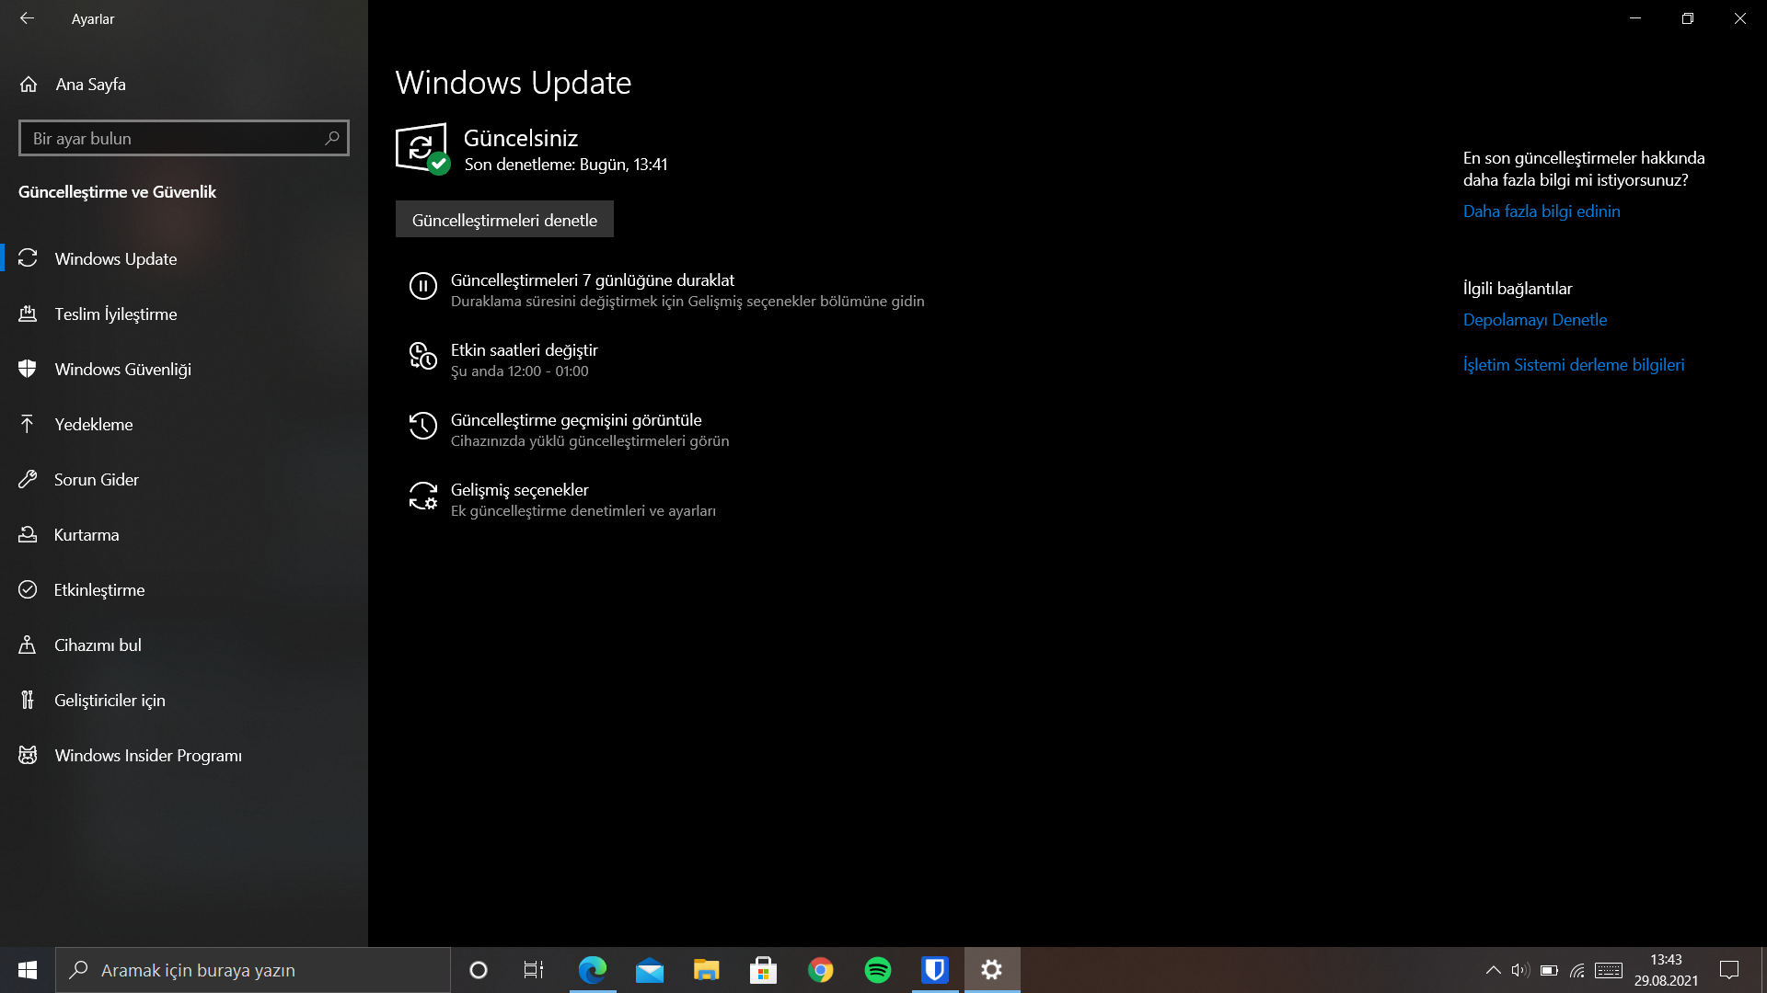Click the update history icon
Viewport: 1767px width, 993px height.
coord(422,426)
